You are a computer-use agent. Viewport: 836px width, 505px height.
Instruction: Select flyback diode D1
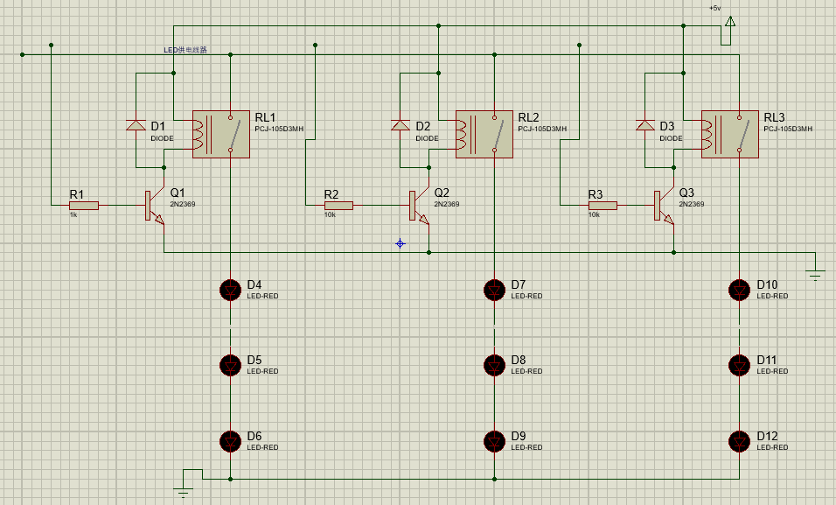pos(136,126)
